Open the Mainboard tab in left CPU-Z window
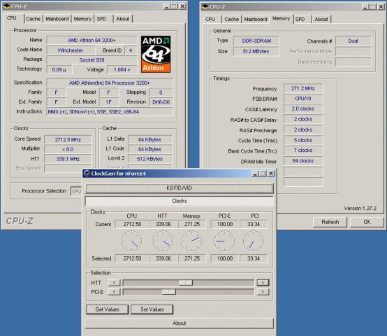 click(57, 19)
